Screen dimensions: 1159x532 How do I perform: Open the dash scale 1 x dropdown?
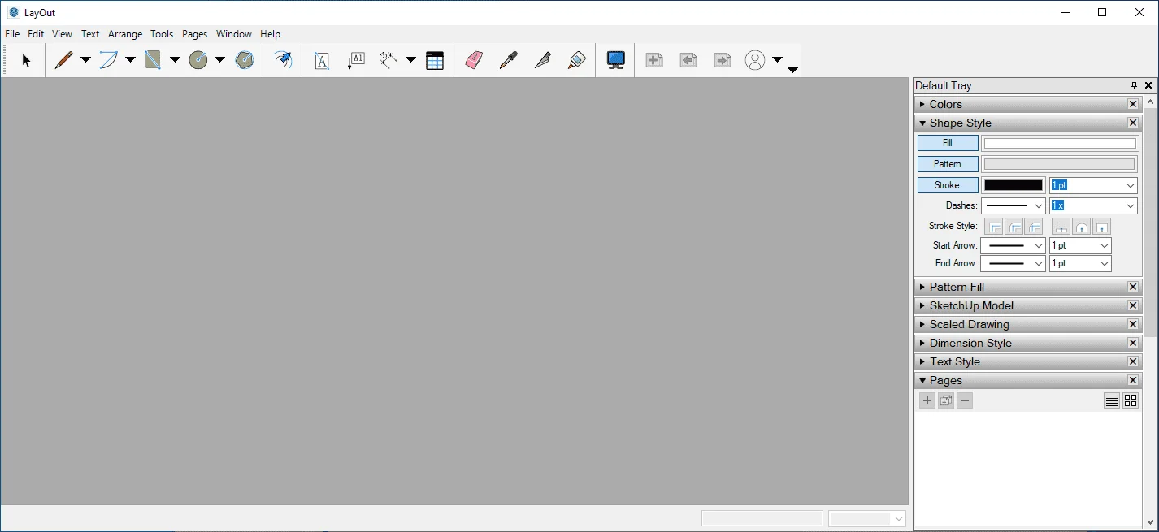[x=1131, y=206]
